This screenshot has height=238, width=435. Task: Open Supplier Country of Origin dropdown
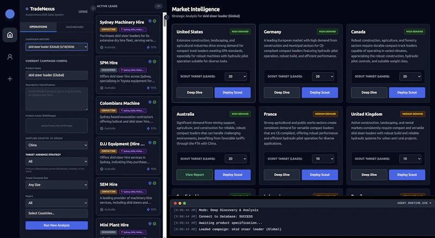point(57,145)
